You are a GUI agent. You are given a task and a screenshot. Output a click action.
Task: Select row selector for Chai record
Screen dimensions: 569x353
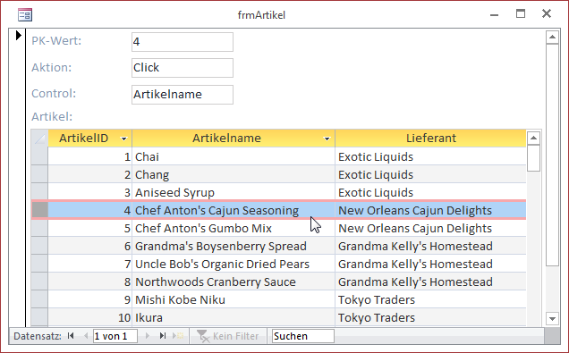[x=39, y=156]
